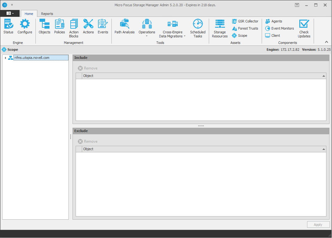
Task: Click the Version 5.1.0.25 label
Action: (316, 50)
